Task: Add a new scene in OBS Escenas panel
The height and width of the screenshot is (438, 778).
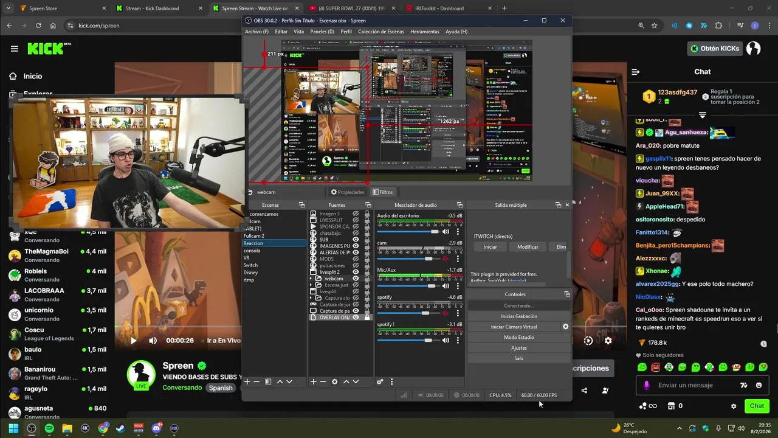Action: coord(247,381)
